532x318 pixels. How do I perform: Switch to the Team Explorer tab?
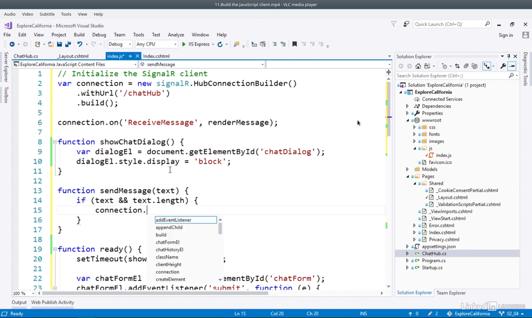click(x=451, y=293)
